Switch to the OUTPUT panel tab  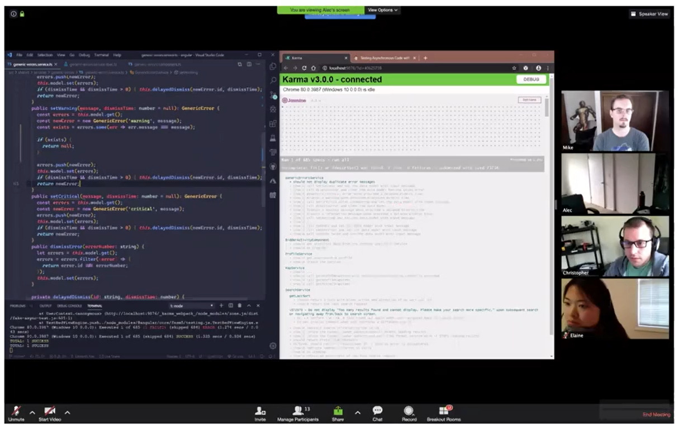click(45, 306)
